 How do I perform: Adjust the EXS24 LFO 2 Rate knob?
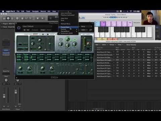43,68
